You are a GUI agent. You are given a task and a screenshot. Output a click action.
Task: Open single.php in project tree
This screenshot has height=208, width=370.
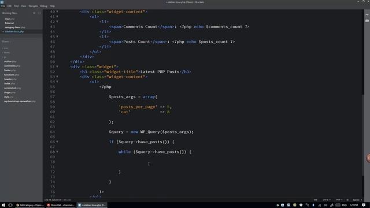tap(10, 92)
